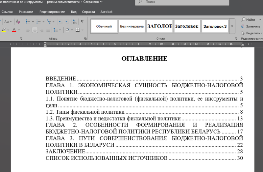Increase paragraph indent
The width and height of the screenshot is (263, 172).
click(x=67, y=21)
